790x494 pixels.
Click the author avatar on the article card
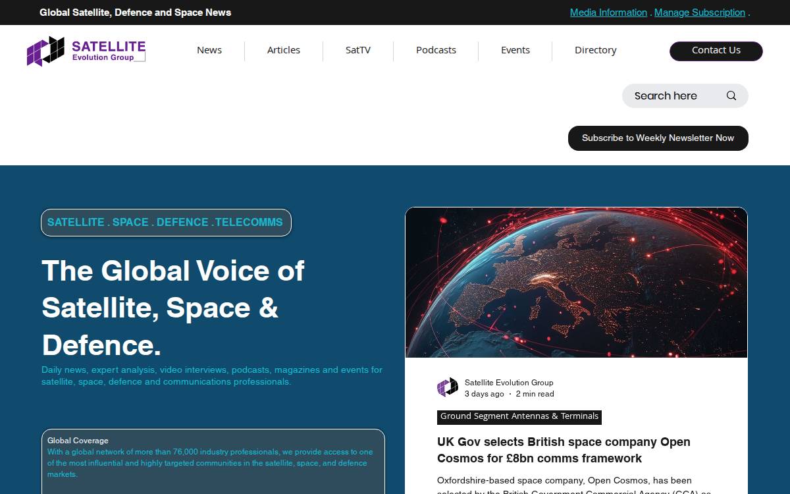[x=448, y=387]
